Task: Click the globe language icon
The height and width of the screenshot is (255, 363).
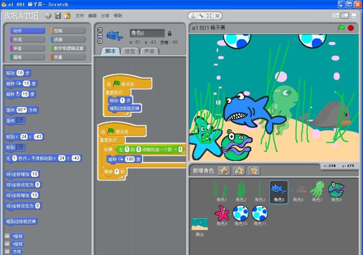Action: (x=48, y=16)
